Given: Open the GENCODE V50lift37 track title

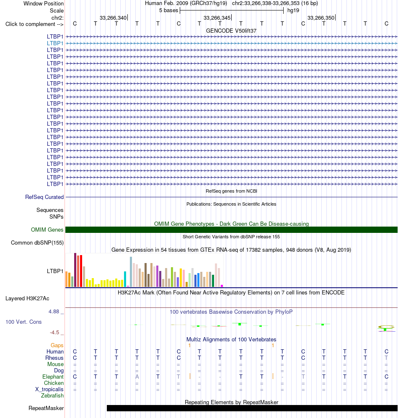Looking at the screenshot, I should 231,31.
